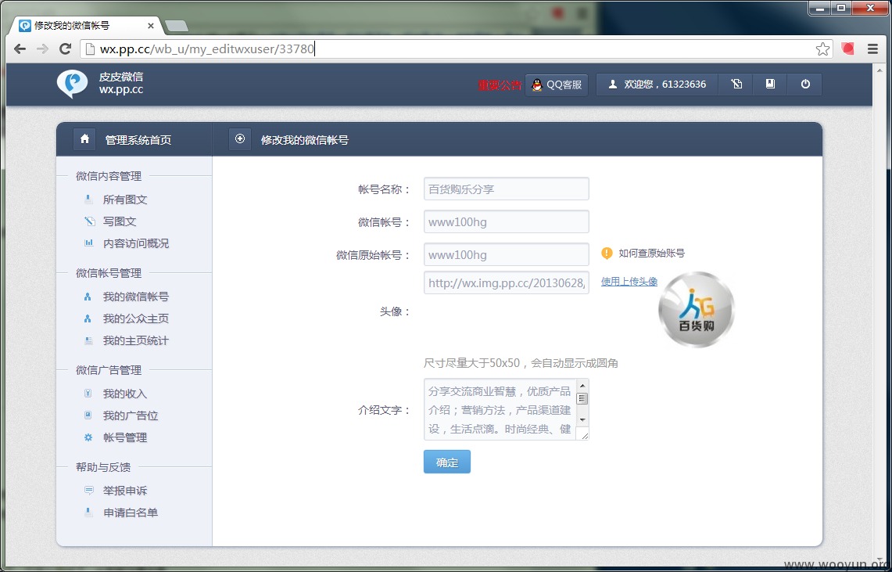This screenshot has height=572, width=892.
Task: Go to 内容访问概况
Action: 136,243
